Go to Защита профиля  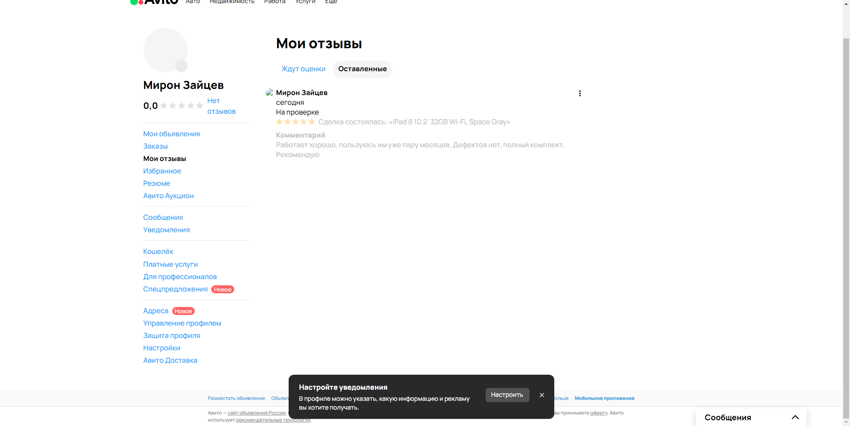pyautogui.click(x=171, y=336)
